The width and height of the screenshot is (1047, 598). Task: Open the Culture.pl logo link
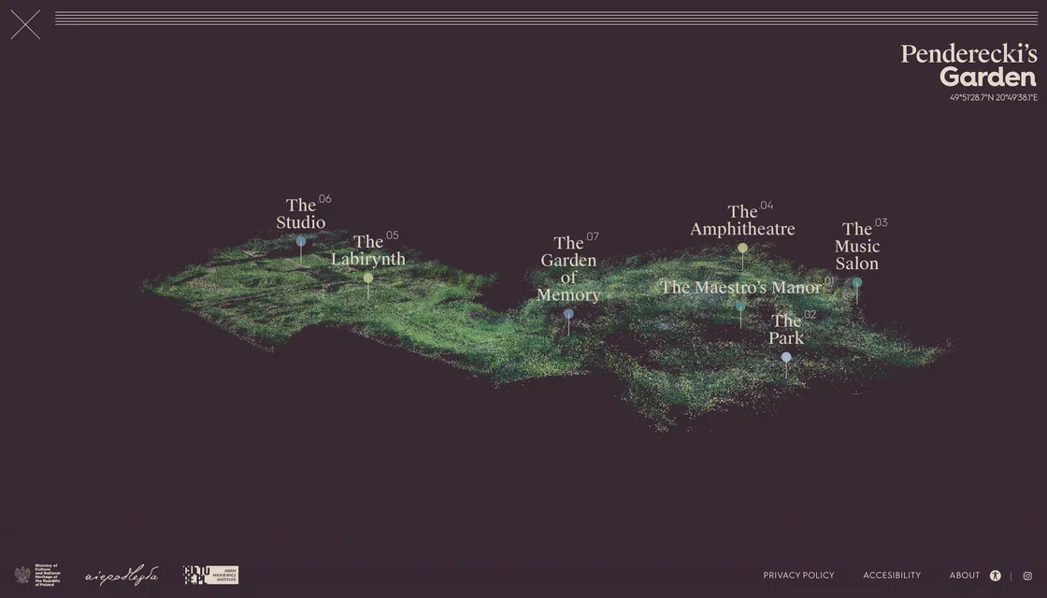tap(196, 575)
